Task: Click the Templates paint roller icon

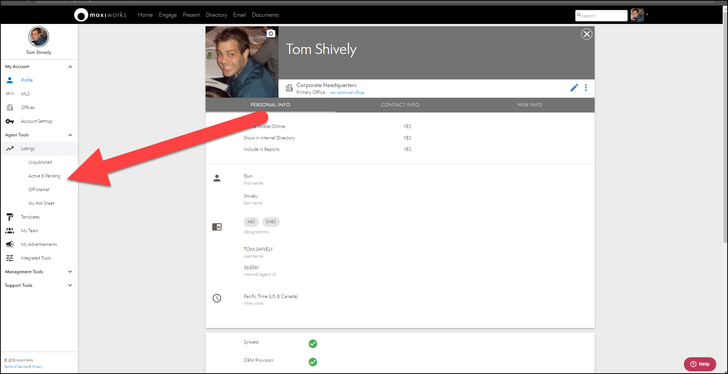Action: coord(10,217)
